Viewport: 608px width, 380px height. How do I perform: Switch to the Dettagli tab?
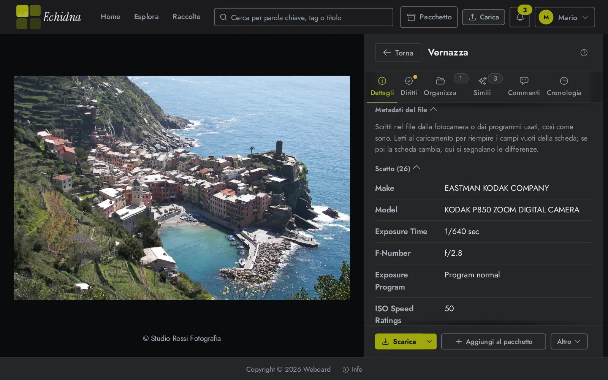382,87
